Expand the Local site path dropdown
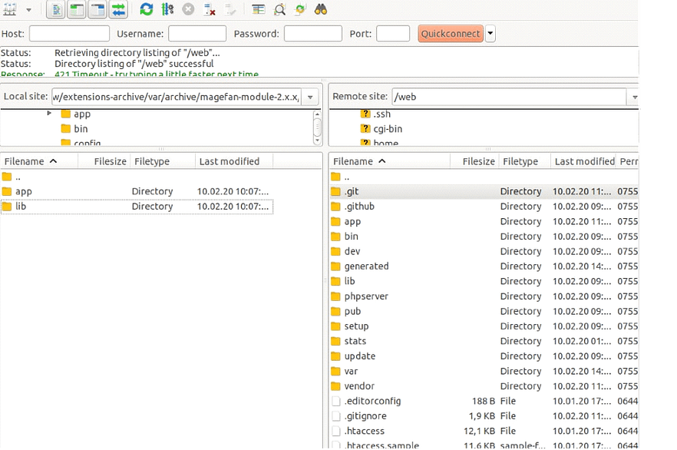The image size is (677, 450). click(310, 97)
